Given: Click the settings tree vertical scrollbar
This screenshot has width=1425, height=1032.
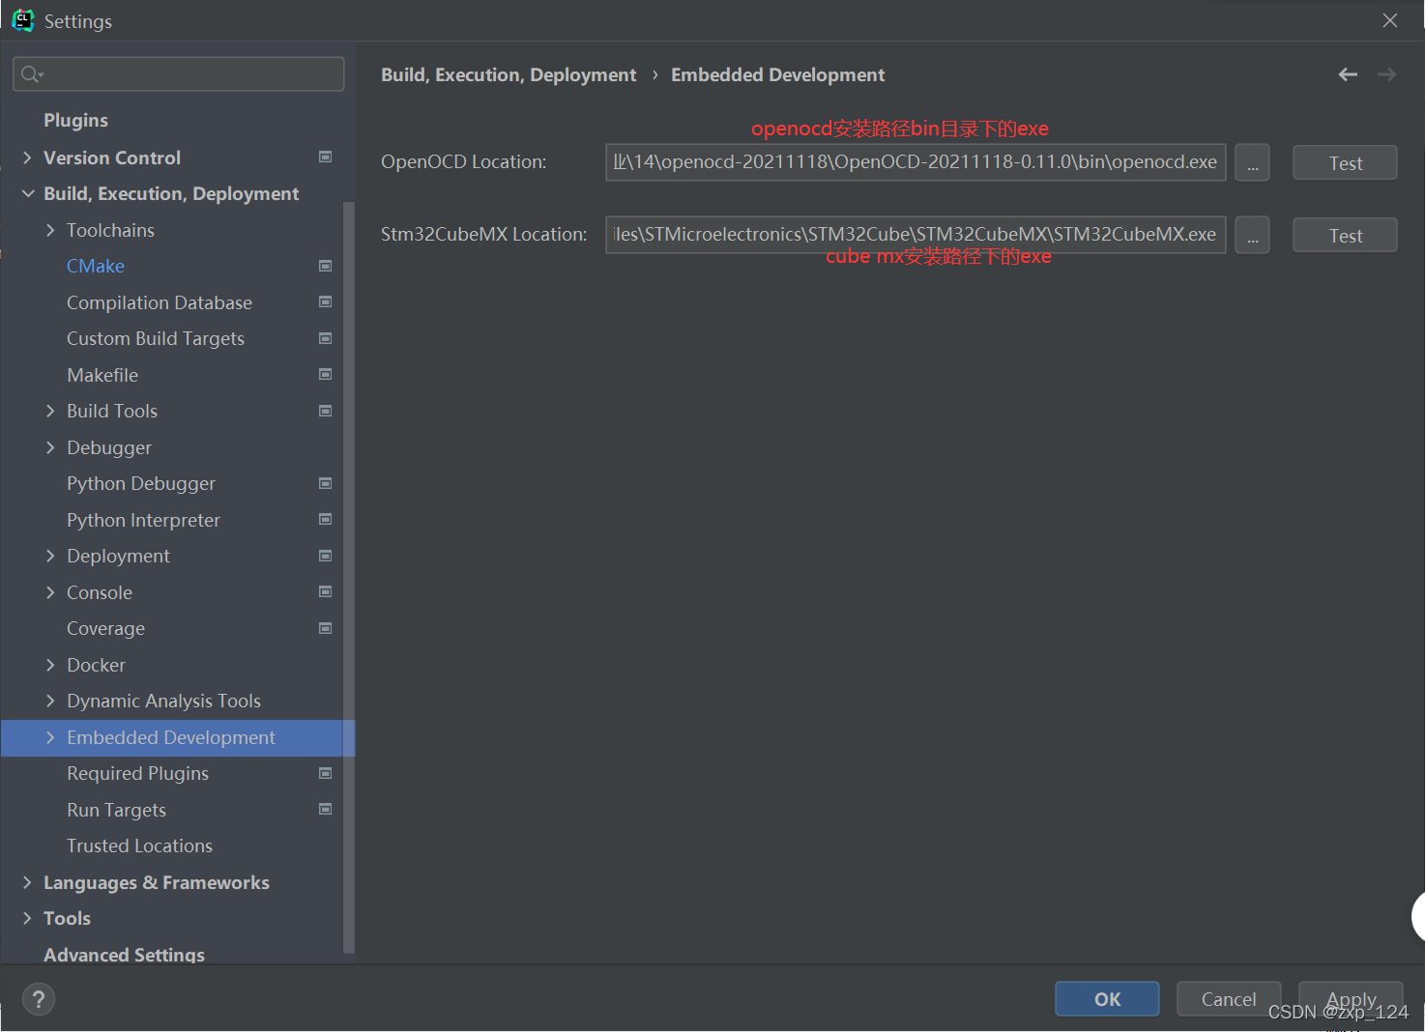Looking at the screenshot, I should (349, 576).
